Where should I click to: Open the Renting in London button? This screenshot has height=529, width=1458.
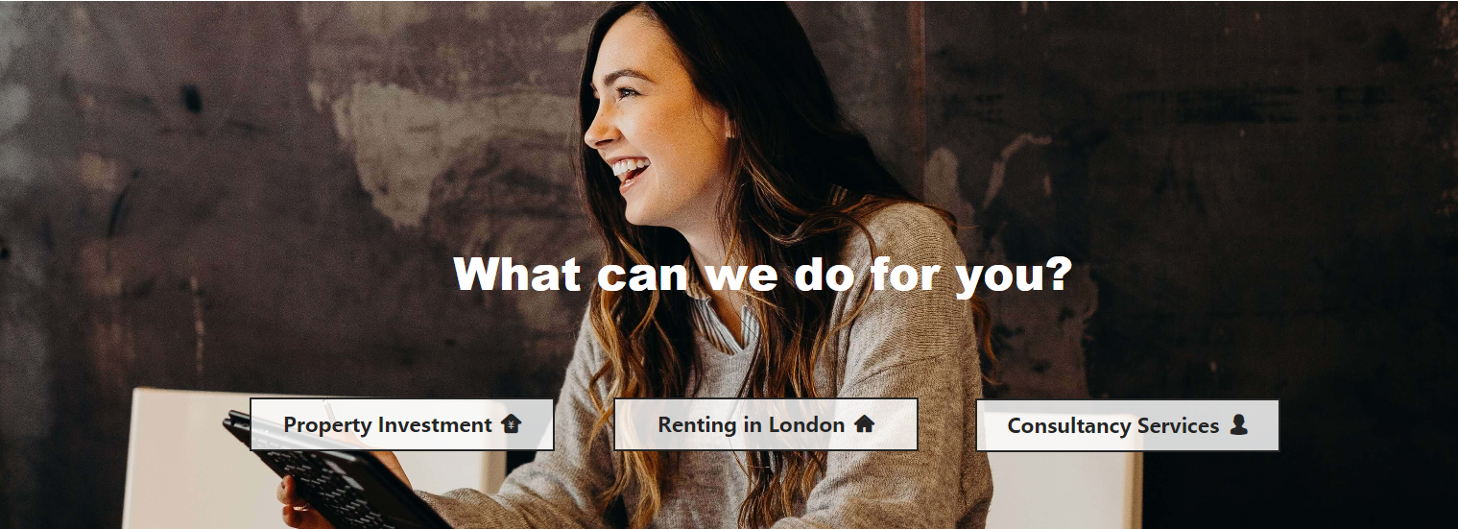click(x=766, y=424)
